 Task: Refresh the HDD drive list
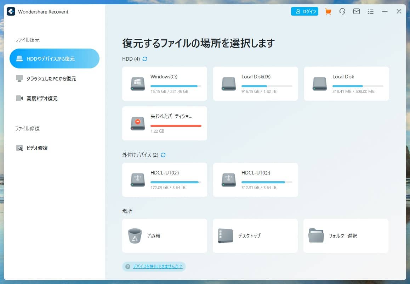point(145,59)
